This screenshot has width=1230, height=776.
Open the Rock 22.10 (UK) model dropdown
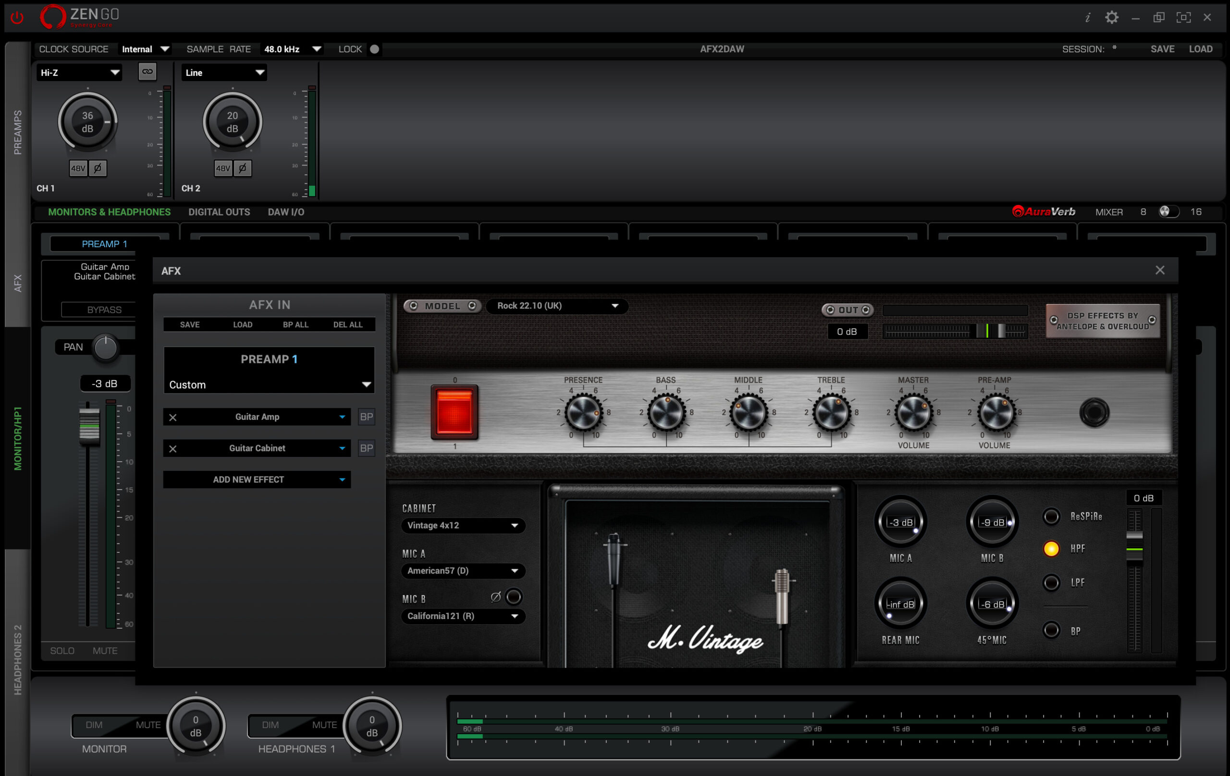557,306
